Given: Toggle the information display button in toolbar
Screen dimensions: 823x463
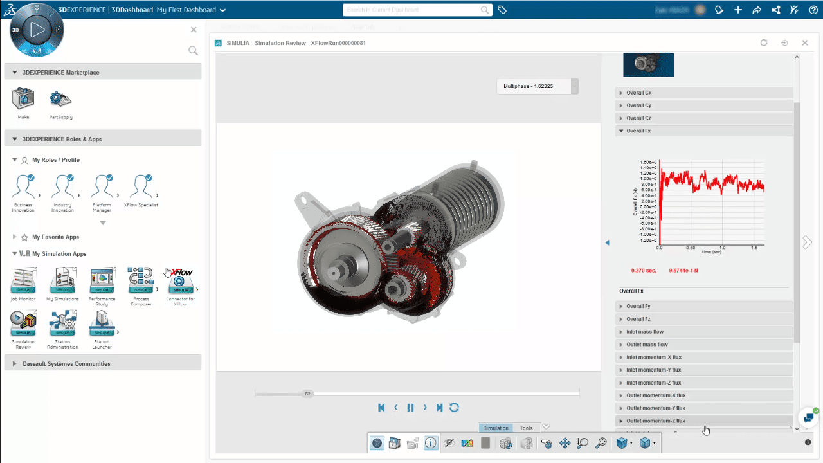Looking at the screenshot, I should pos(431,443).
